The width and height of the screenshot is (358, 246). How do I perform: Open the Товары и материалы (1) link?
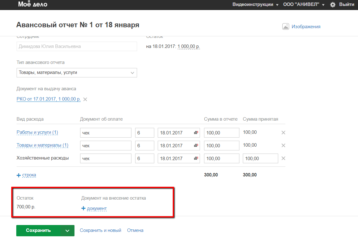(42, 145)
